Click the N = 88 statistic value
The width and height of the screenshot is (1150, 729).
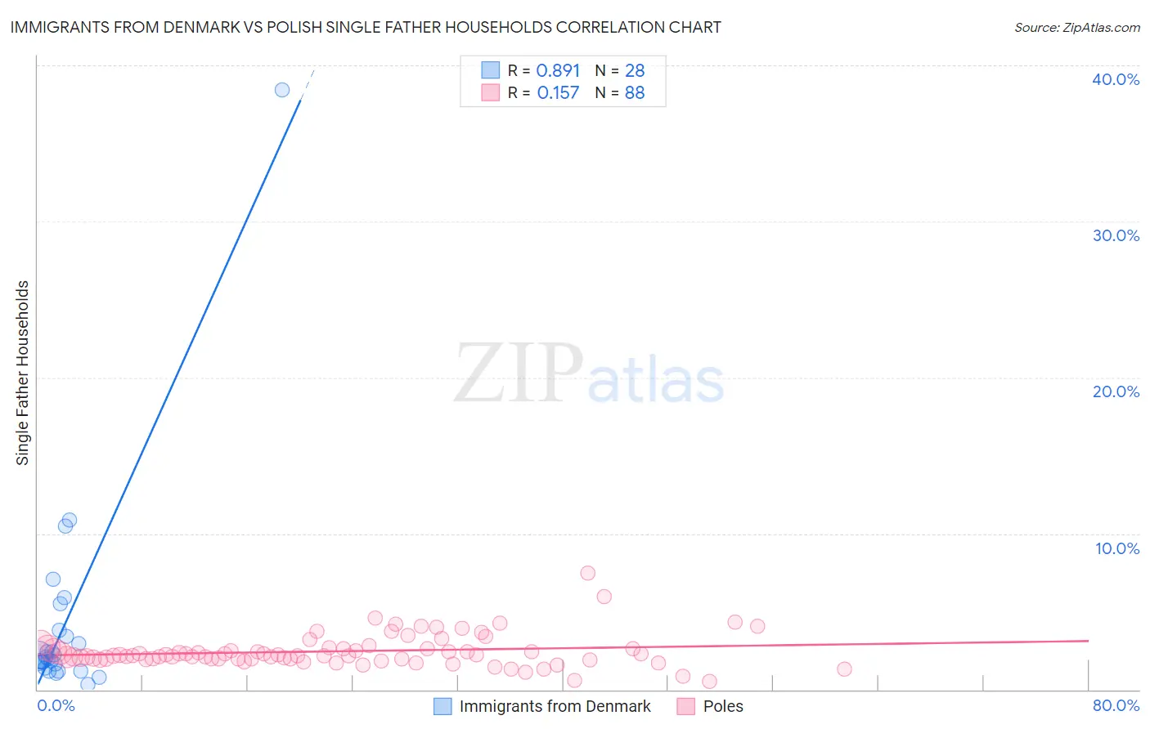(x=620, y=92)
